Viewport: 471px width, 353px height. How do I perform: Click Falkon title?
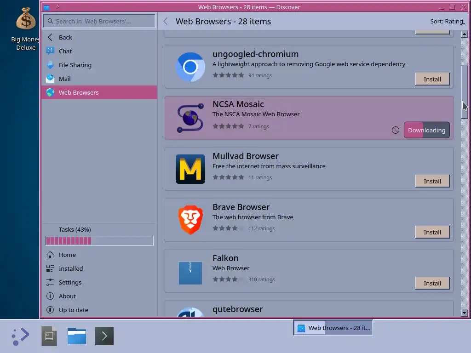[225, 258]
